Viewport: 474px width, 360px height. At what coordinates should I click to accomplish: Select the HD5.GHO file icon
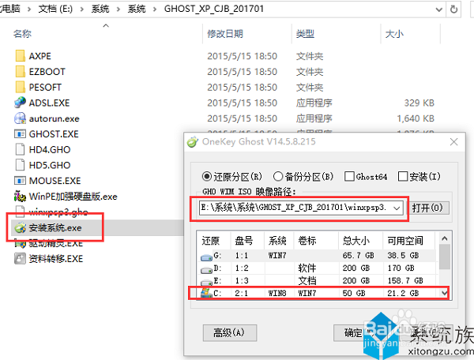pyautogui.click(x=21, y=165)
